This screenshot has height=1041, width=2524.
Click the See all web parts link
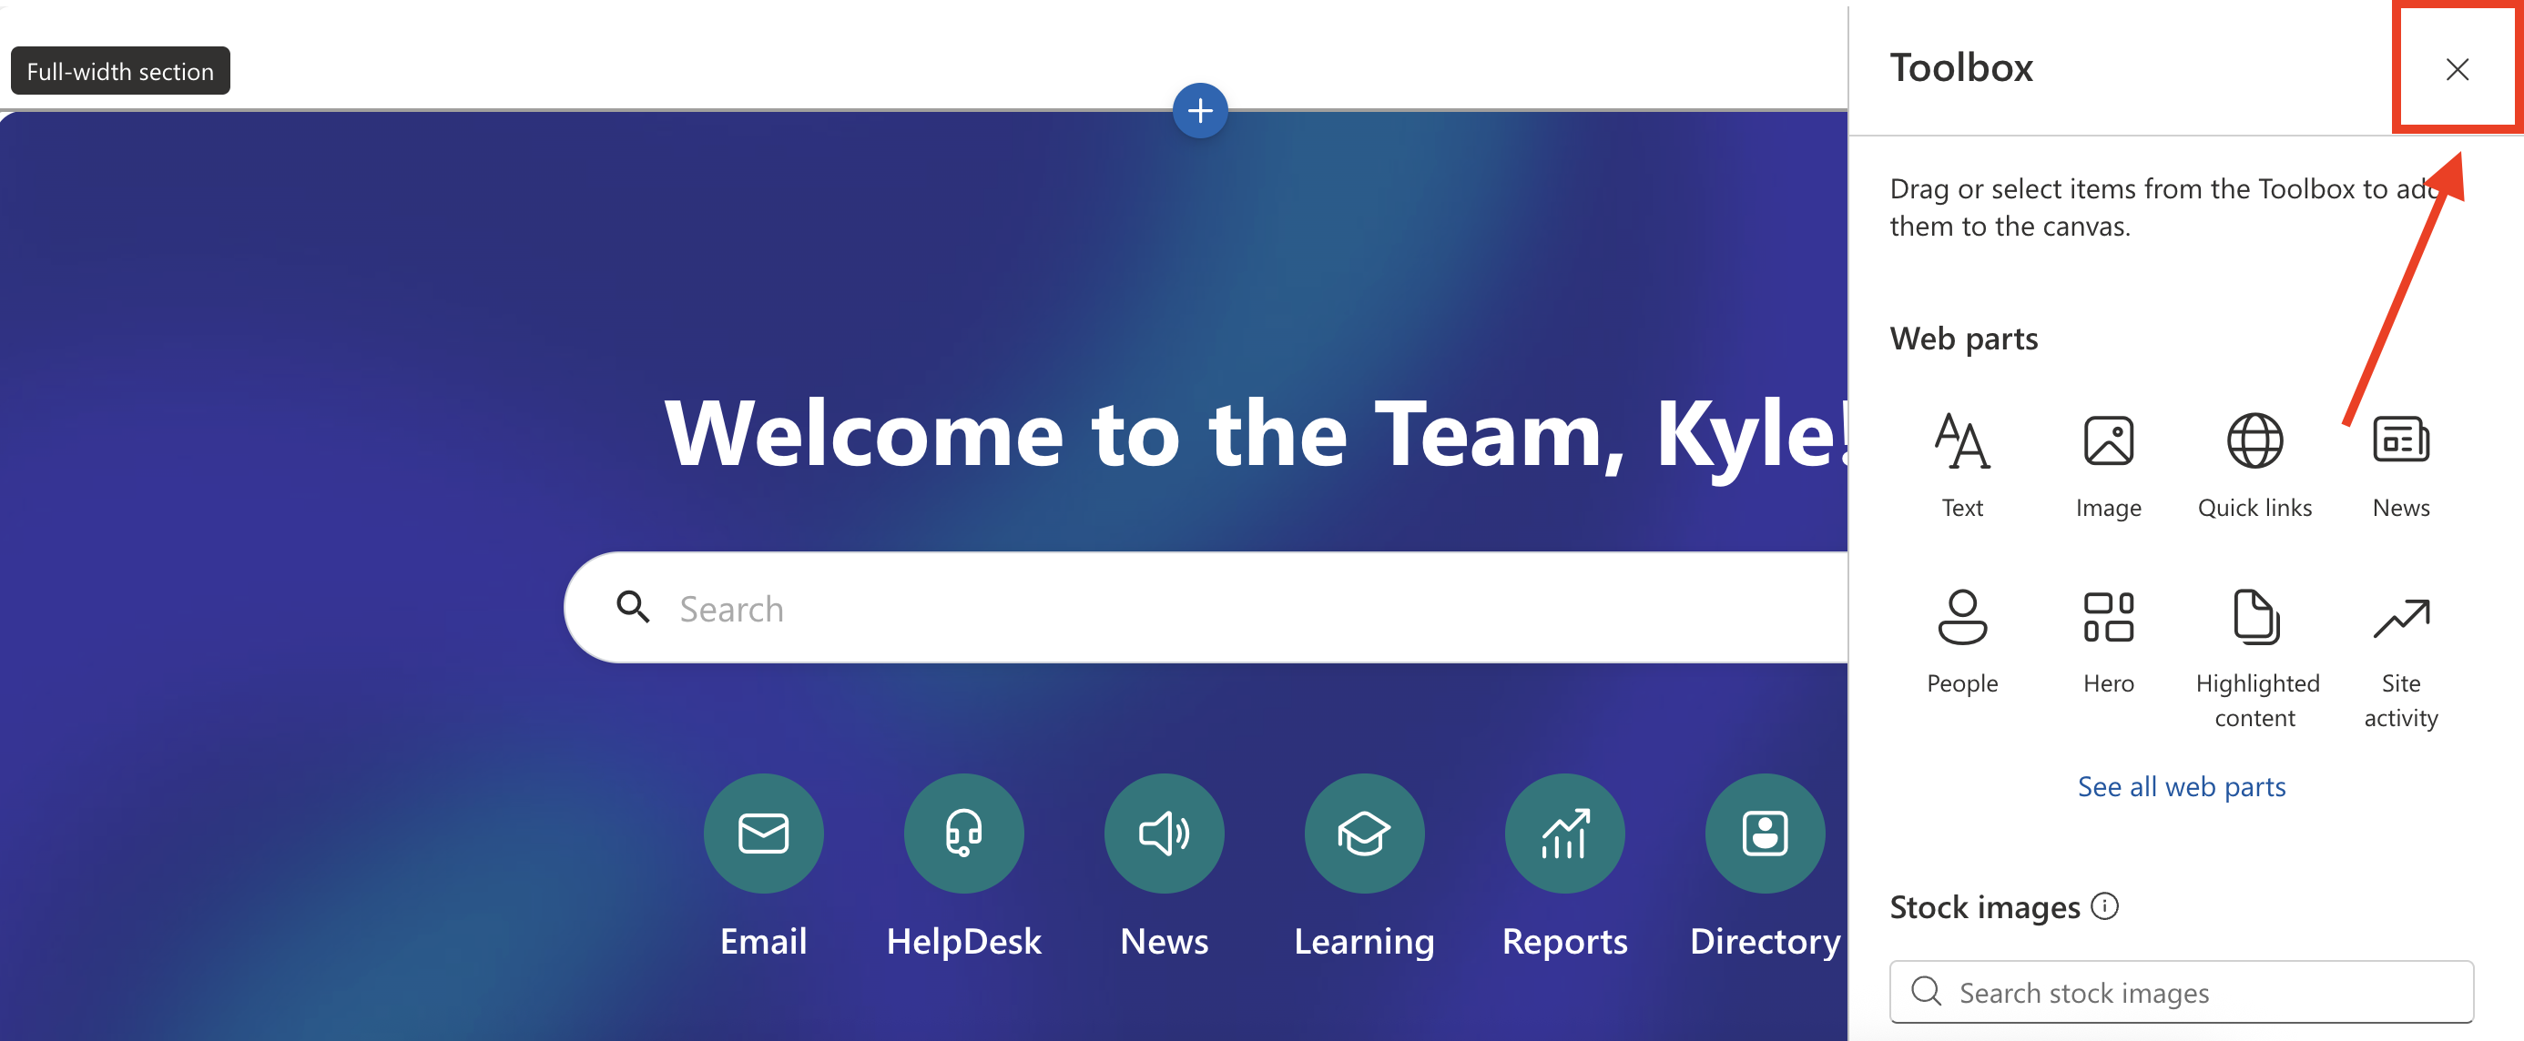point(2181,786)
